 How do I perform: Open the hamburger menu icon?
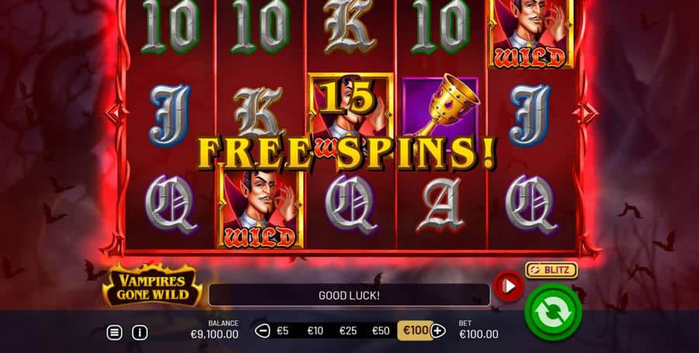(114, 332)
